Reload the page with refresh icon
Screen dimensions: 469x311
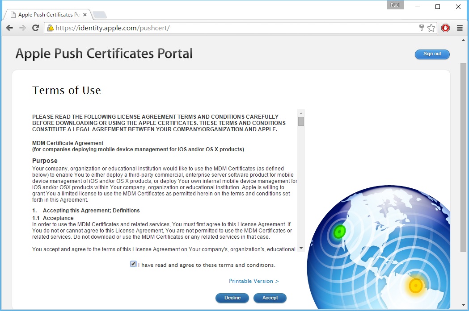tap(35, 28)
